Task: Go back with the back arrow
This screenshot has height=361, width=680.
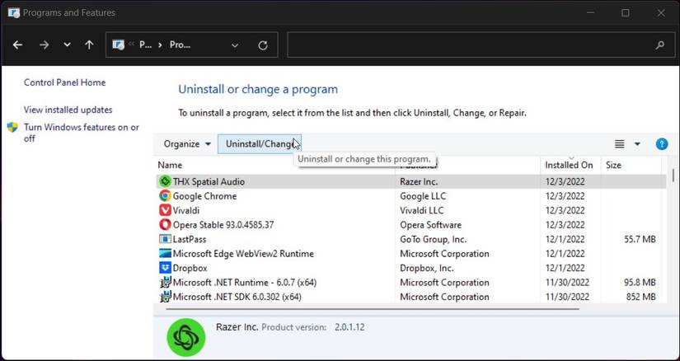Action: [x=17, y=45]
